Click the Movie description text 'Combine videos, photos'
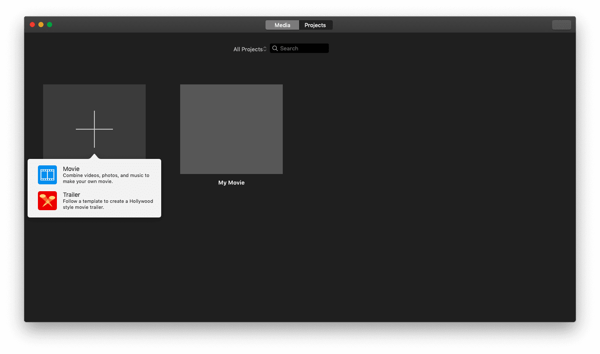This screenshot has width=600, height=354. pos(106,178)
